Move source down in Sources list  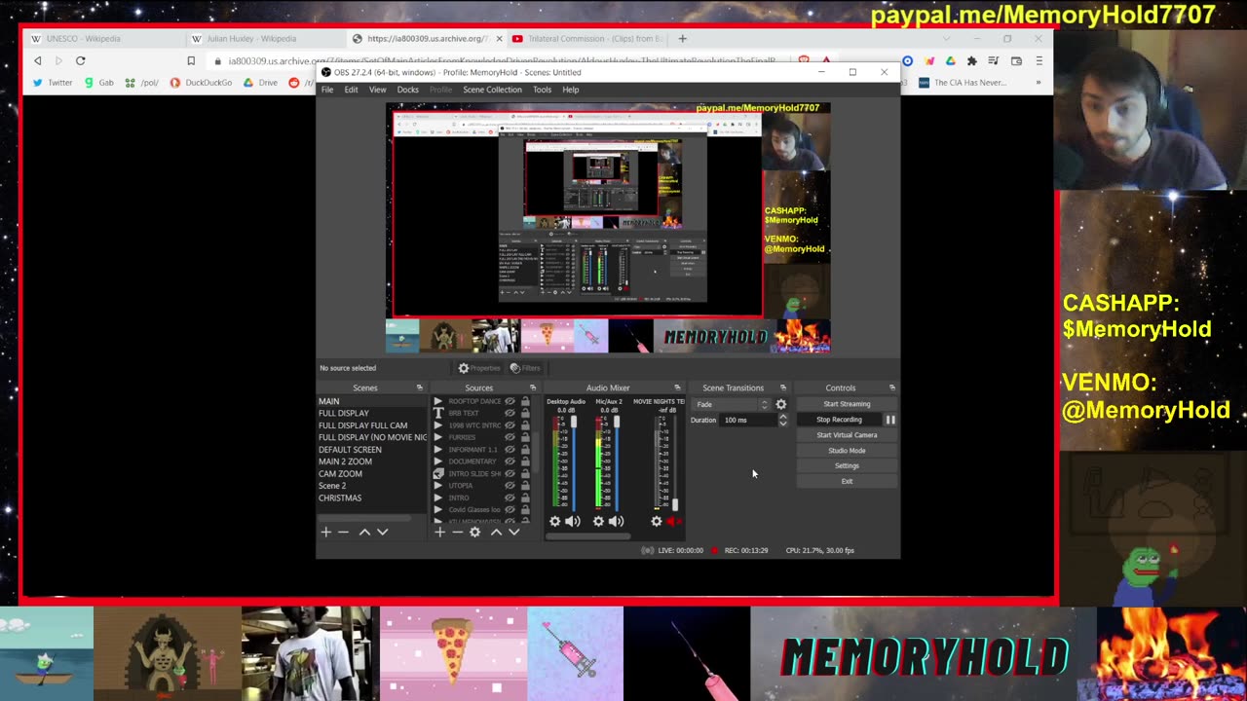513,532
